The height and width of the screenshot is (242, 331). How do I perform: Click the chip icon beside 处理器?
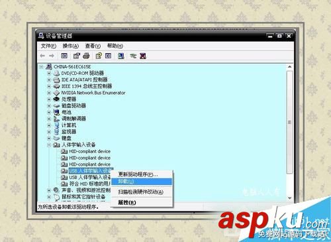[57, 99]
